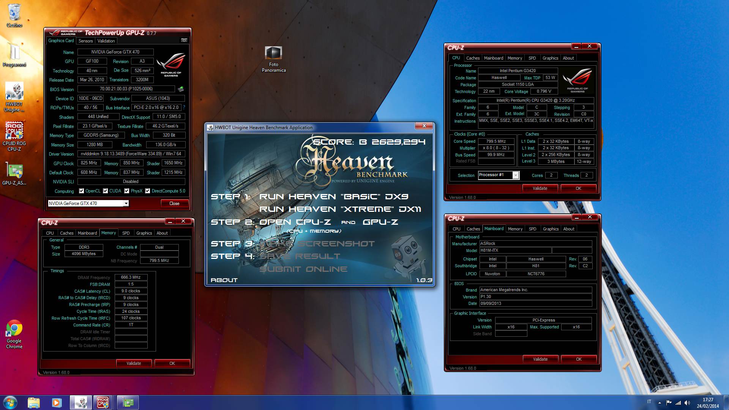Click About in the Heaven benchmark app
Image resolution: width=729 pixels, height=410 pixels.
pos(224,280)
